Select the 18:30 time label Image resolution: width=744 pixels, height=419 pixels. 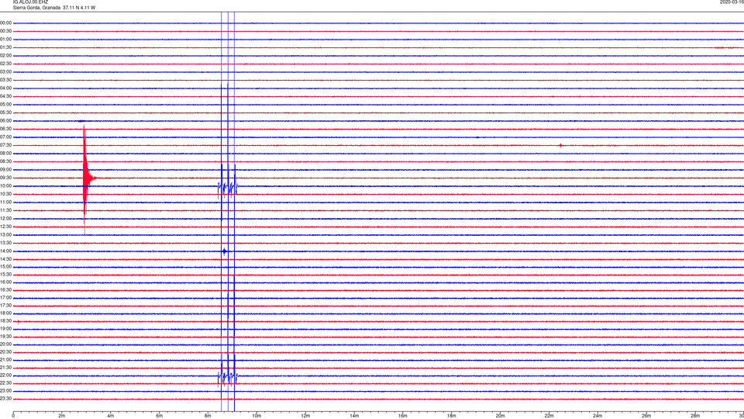coord(5,321)
